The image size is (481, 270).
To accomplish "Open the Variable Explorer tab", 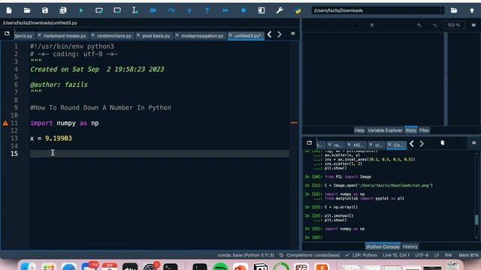I will 385,130.
